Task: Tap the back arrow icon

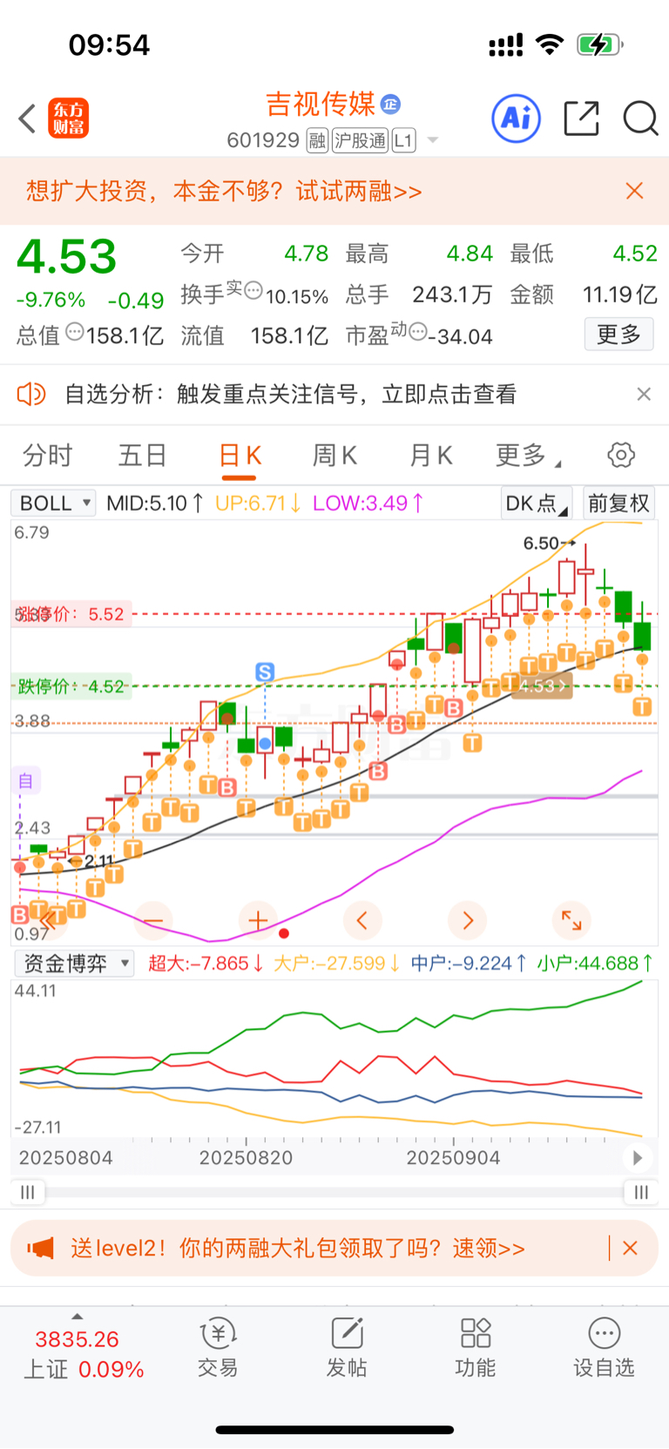Action: click(27, 118)
